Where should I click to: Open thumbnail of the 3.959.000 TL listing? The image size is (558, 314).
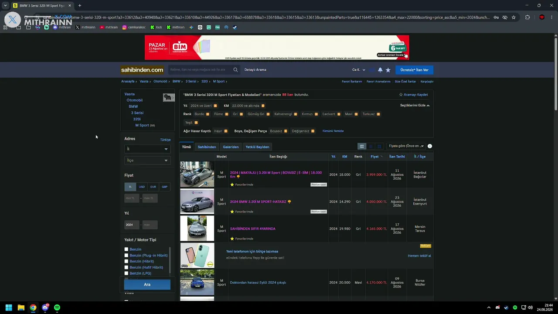[x=197, y=174]
